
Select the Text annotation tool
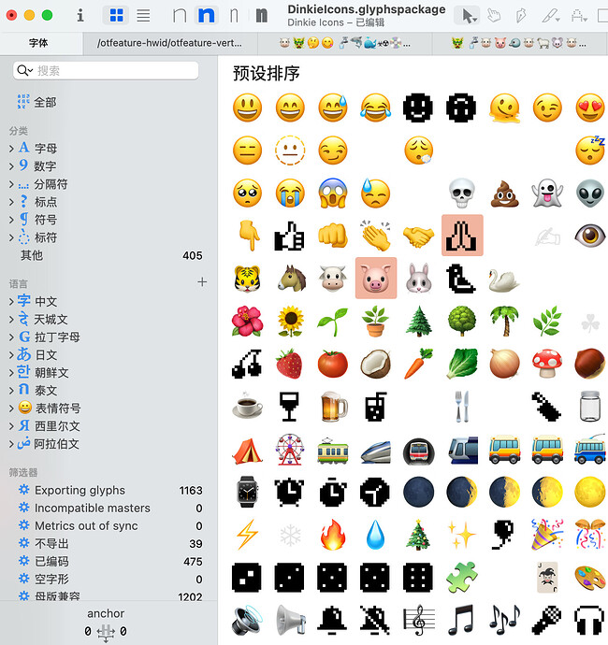(x=578, y=16)
